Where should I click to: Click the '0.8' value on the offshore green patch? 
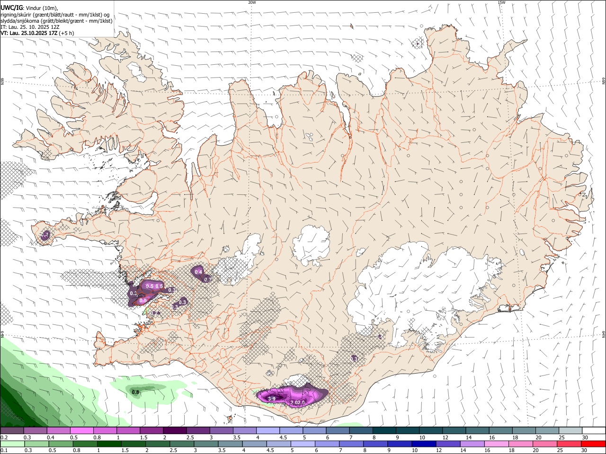(x=135, y=392)
